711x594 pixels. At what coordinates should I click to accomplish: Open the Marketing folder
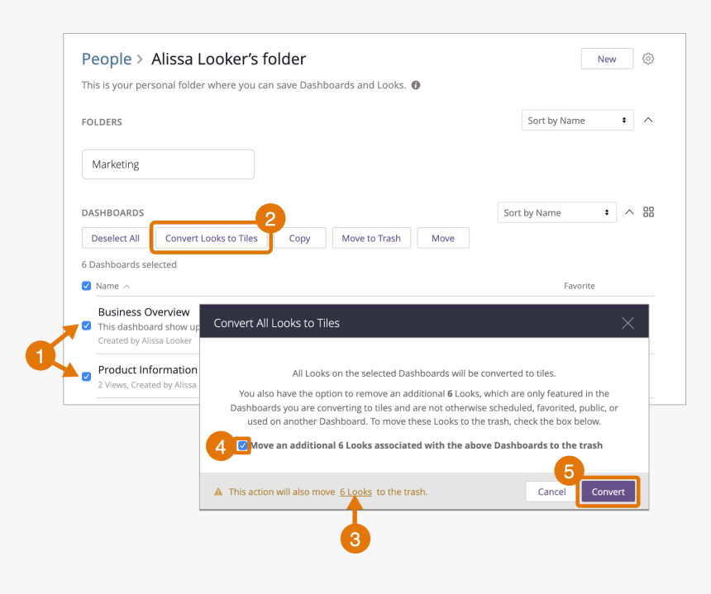(168, 164)
